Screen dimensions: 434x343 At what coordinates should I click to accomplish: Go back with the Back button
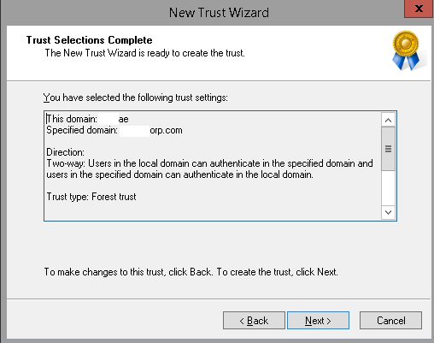point(254,321)
